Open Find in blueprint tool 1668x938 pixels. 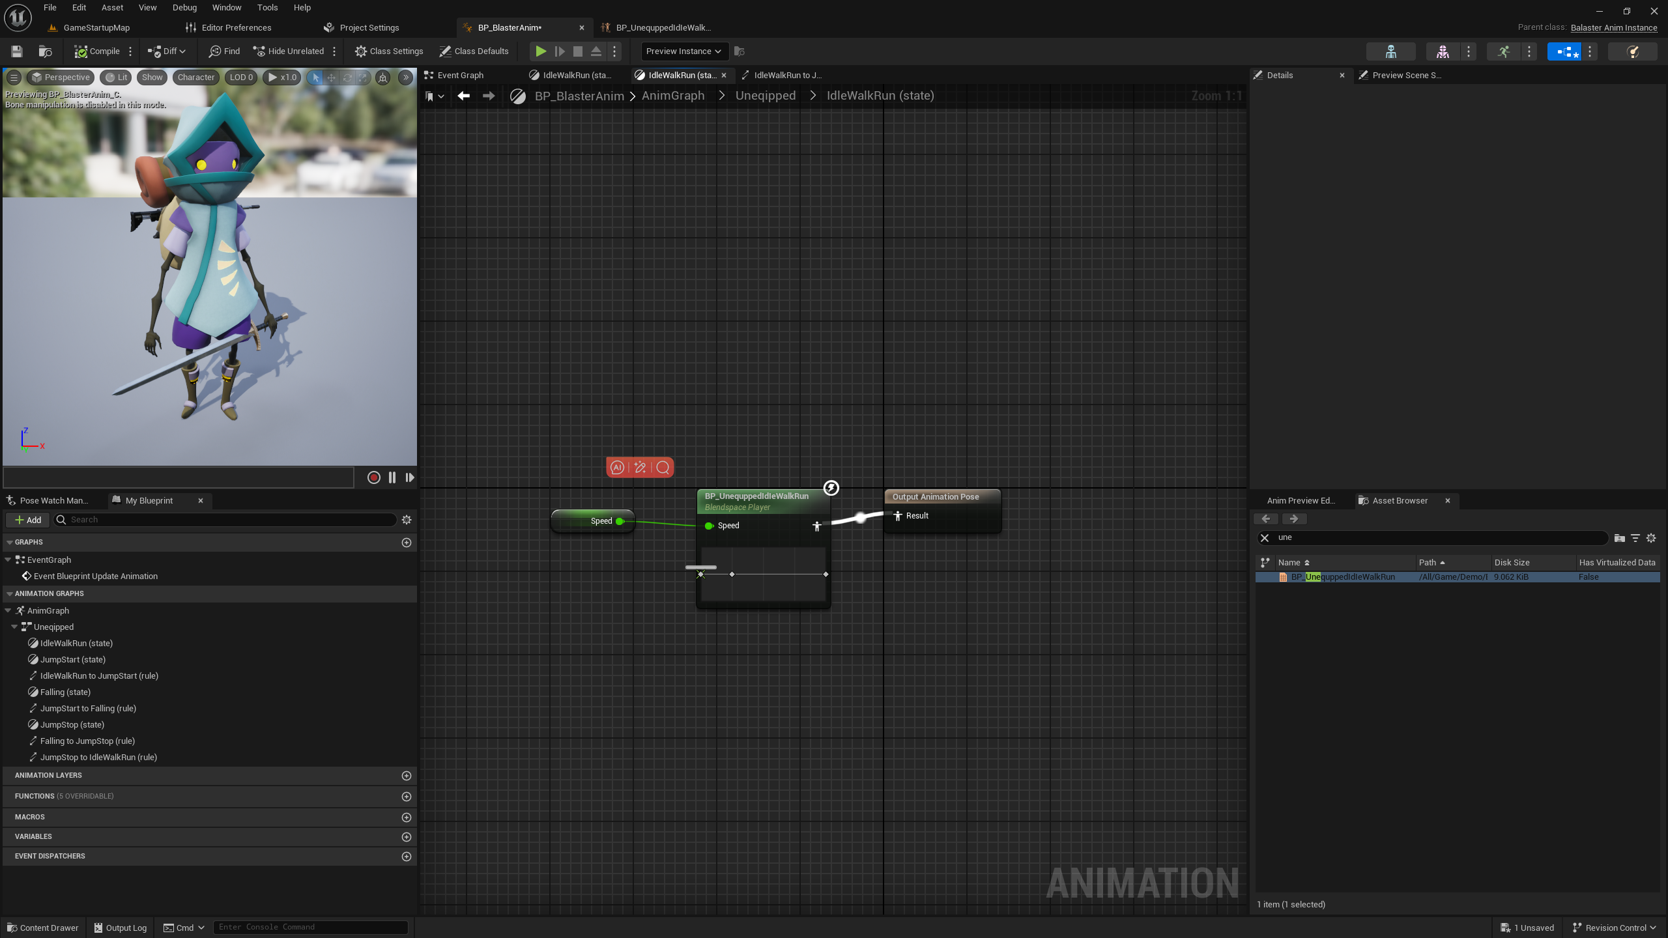[224, 51]
